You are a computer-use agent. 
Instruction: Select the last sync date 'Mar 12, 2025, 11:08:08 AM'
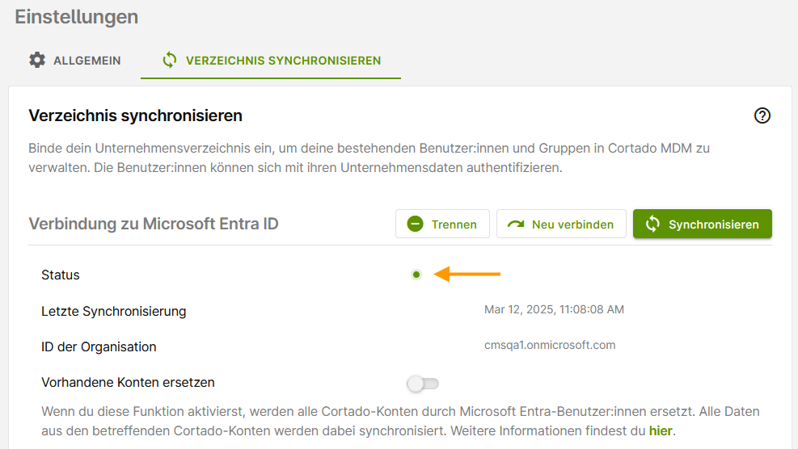click(x=554, y=309)
